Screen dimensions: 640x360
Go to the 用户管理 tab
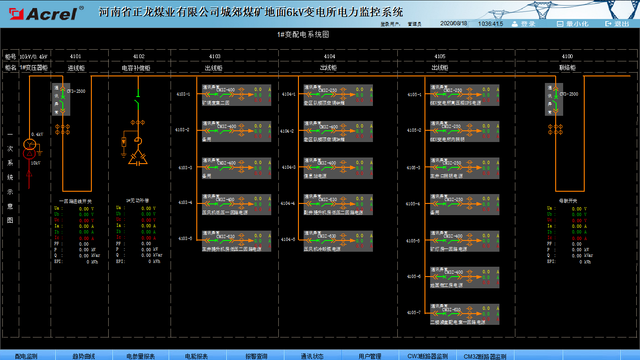[370, 356]
